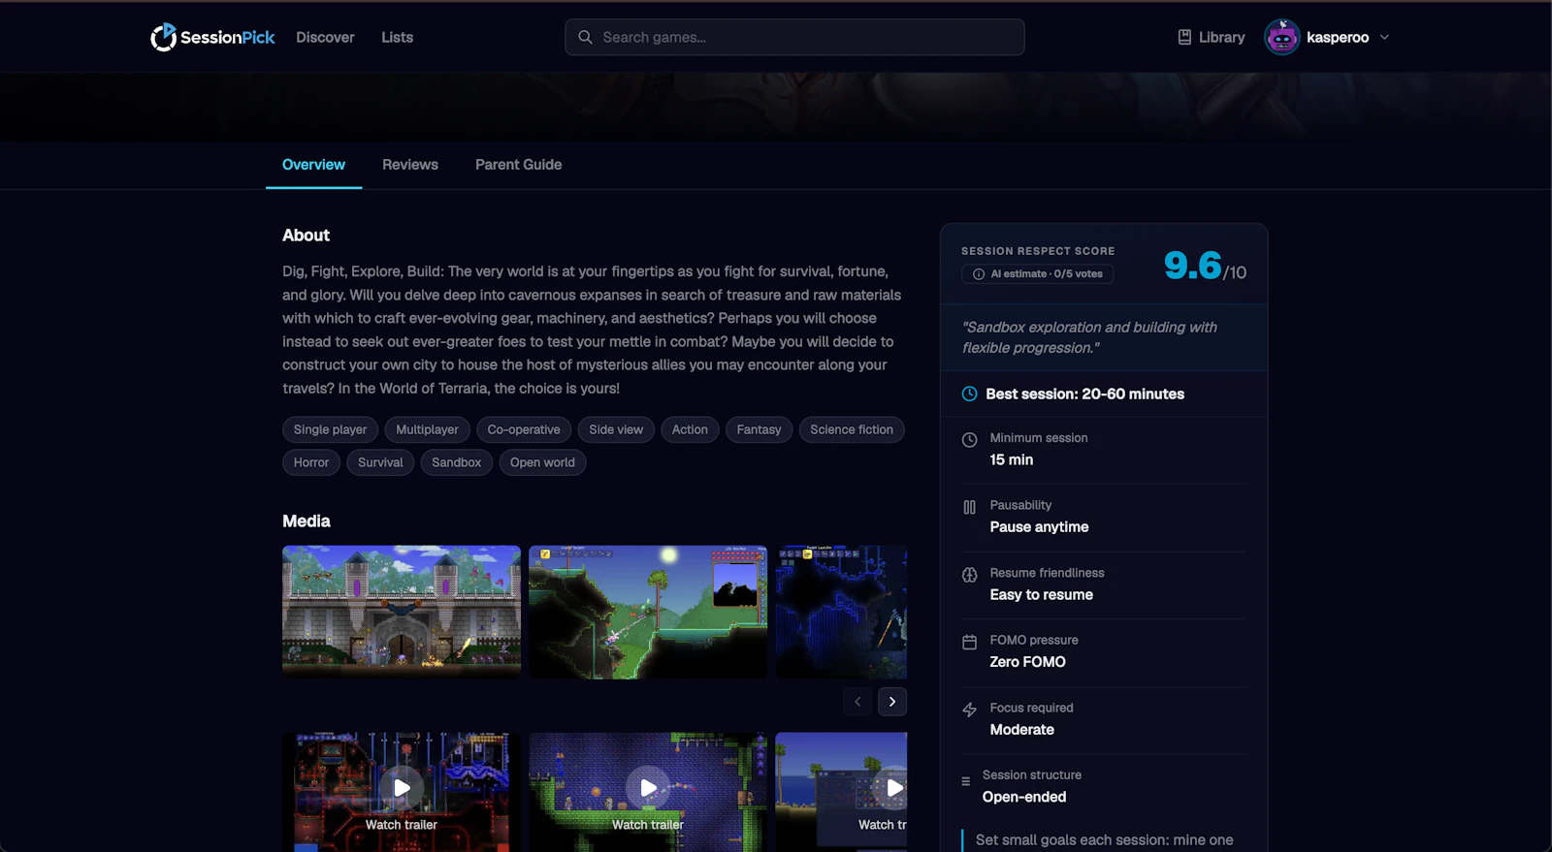
Task: Select the Single player tag
Action: coord(331,429)
